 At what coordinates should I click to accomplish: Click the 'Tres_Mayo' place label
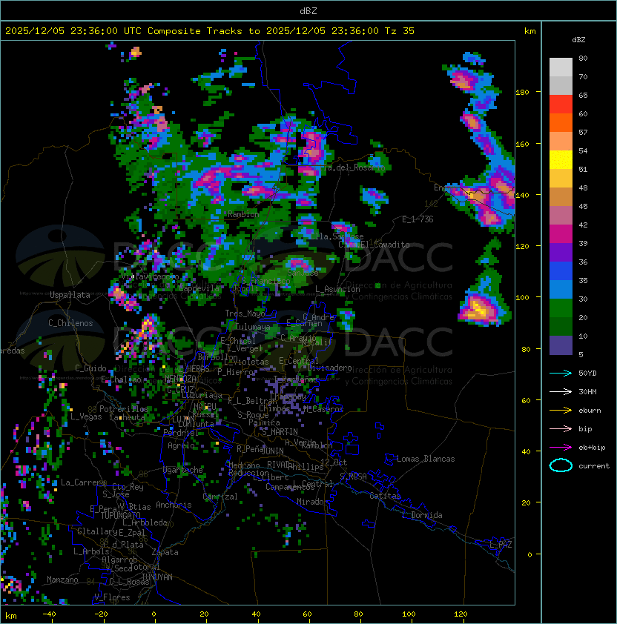pos(245,313)
